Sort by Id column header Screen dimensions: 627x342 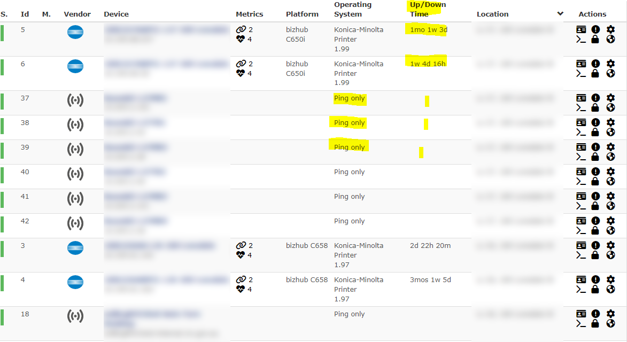pyautogui.click(x=25, y=14)
